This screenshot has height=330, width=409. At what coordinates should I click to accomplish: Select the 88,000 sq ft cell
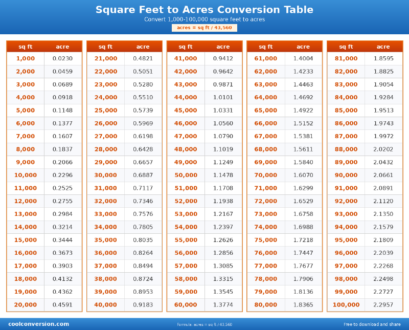click(346, 149)
